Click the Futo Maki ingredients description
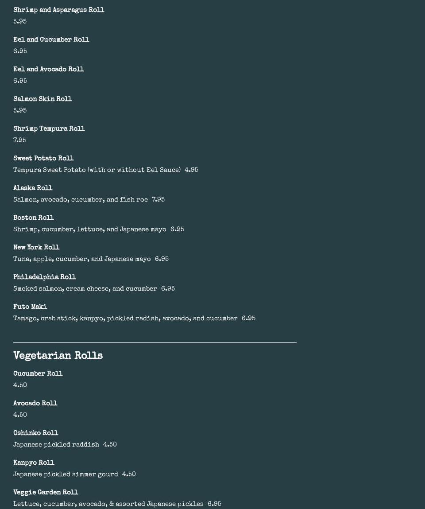Screen dimensions: 425x509 (x=125, y=319)
